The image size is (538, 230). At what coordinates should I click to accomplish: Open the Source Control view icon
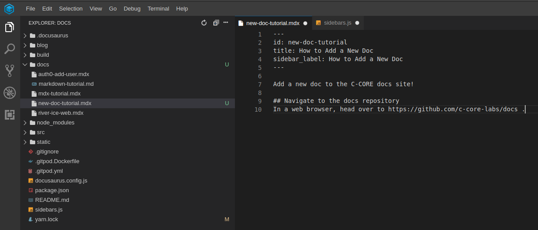[x=10, y=70]
